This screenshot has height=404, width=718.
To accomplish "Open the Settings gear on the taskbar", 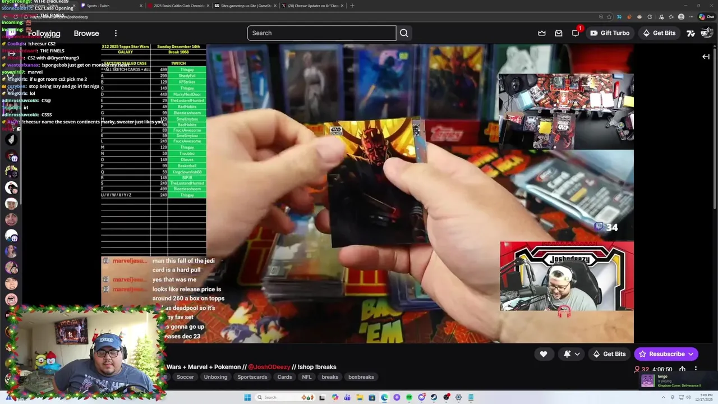I will tap(458, 397).
